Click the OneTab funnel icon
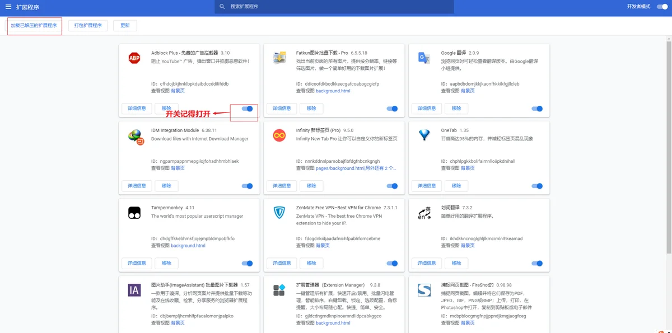 pos(424,135)
